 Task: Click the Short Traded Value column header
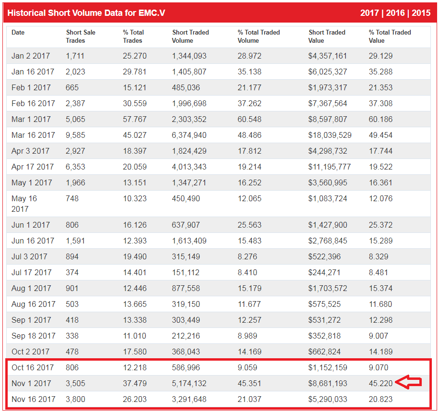(x=327, y=36)
